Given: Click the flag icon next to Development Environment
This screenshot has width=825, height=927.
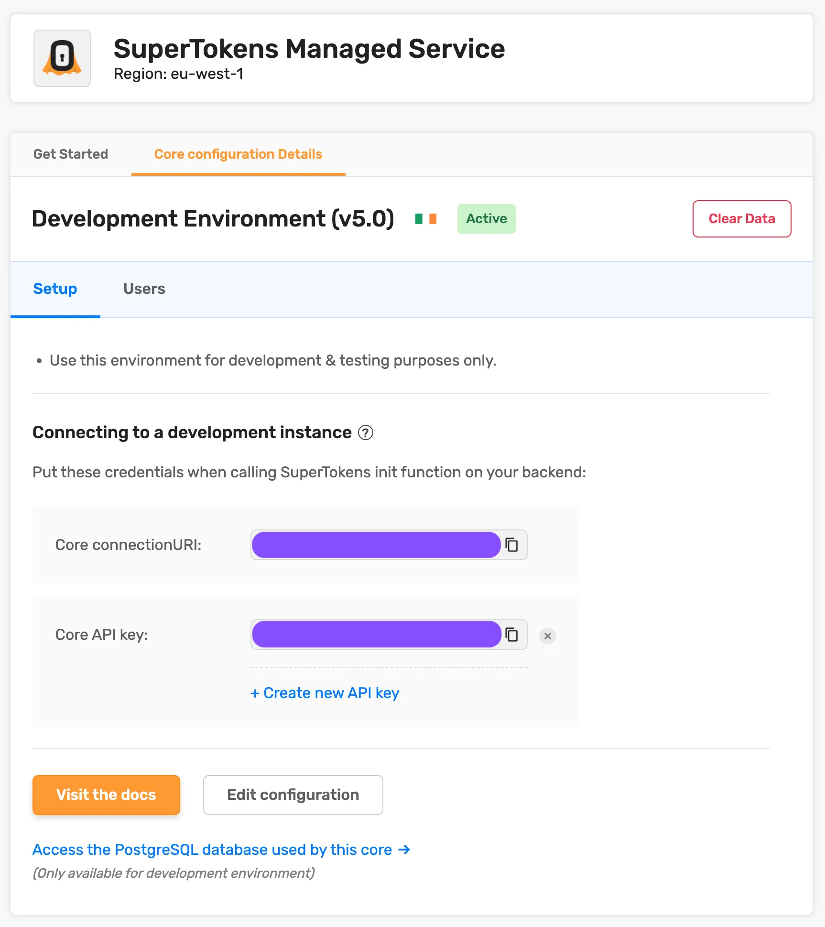Looking at the screenshot, I should [x=426, y=219].
